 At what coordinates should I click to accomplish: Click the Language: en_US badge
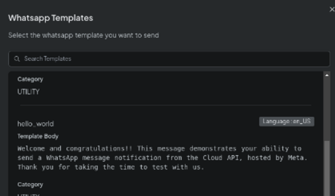[287, 121]
